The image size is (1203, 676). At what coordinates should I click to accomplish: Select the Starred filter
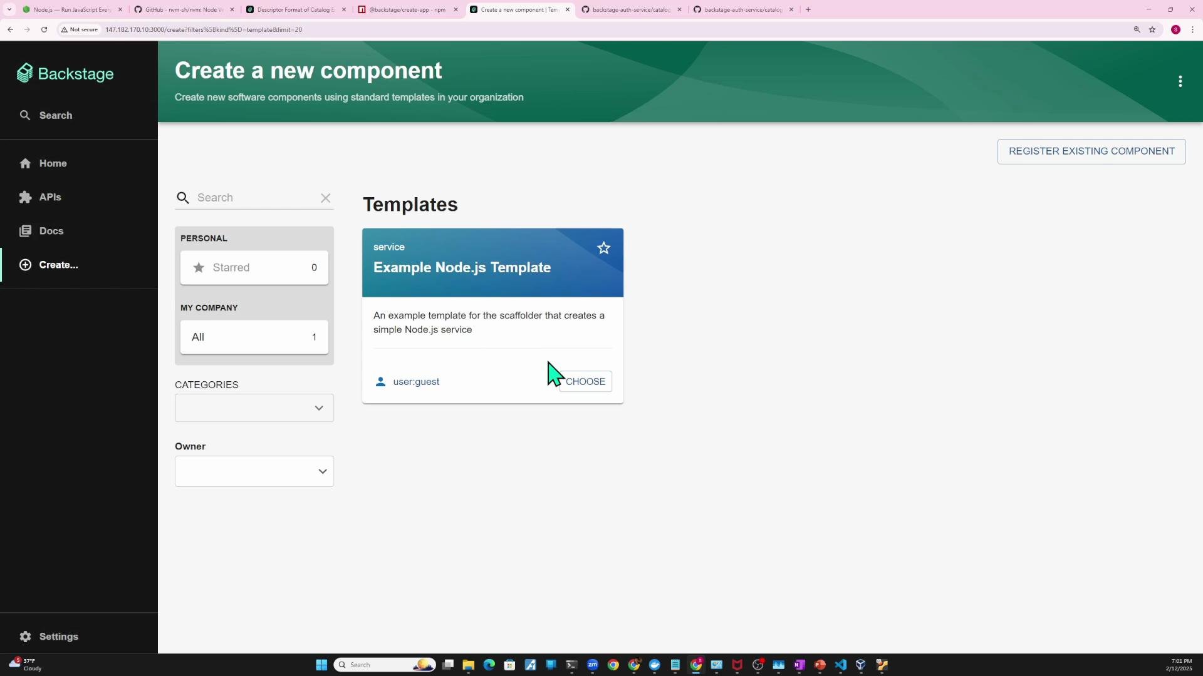(x=254, y=268)
